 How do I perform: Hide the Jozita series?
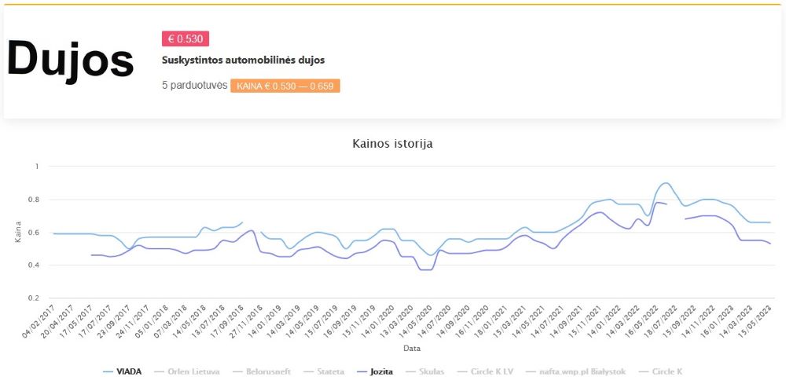pyautogui.click(x=374, y=372)
